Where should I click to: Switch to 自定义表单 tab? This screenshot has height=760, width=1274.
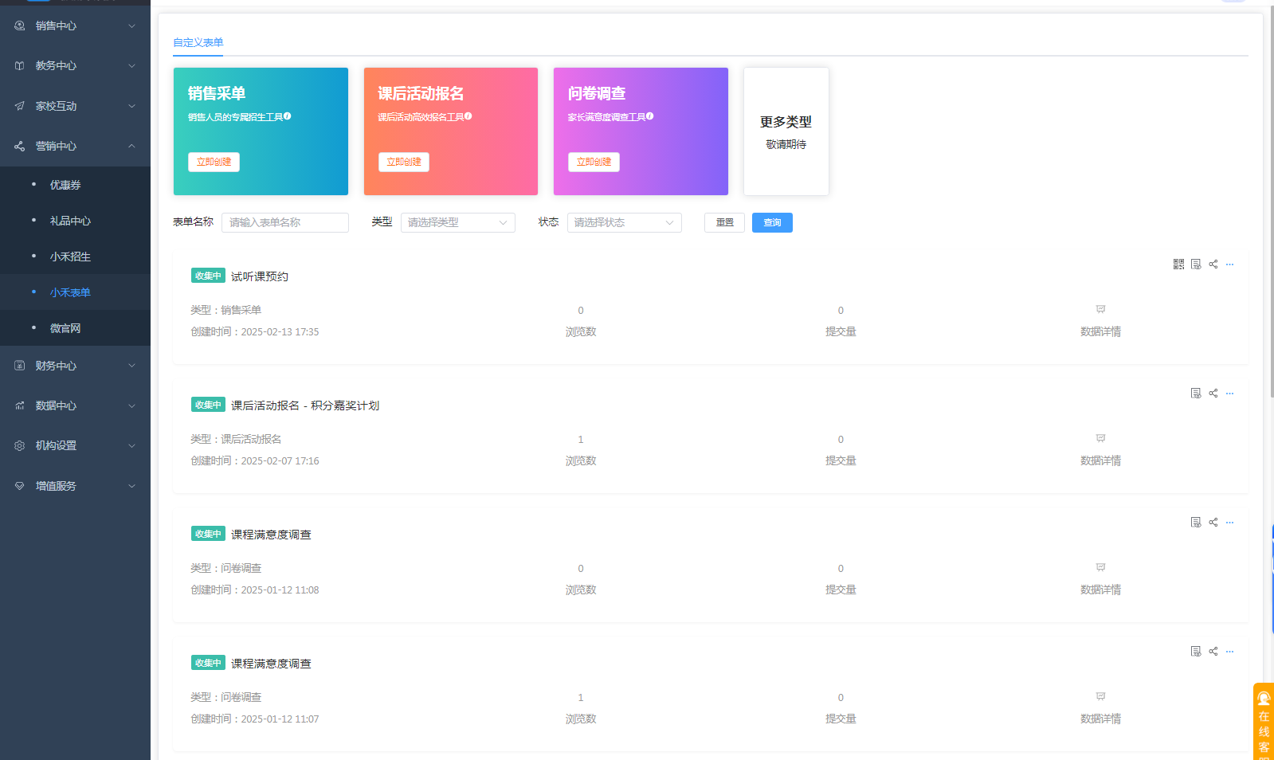point(198,42)
